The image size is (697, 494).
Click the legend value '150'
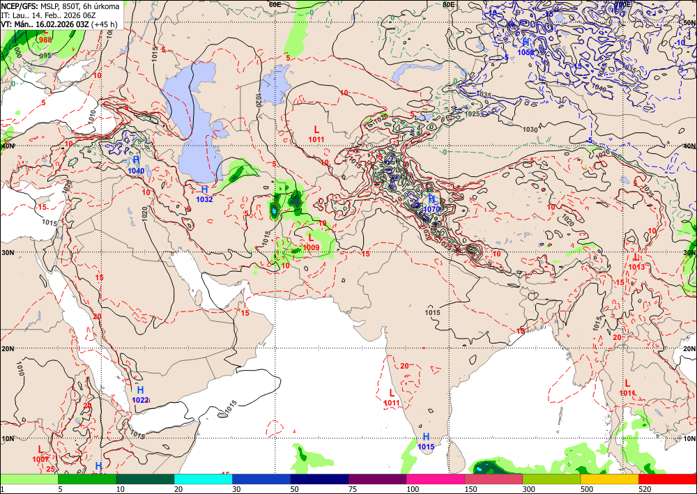(x=470, y=490)
